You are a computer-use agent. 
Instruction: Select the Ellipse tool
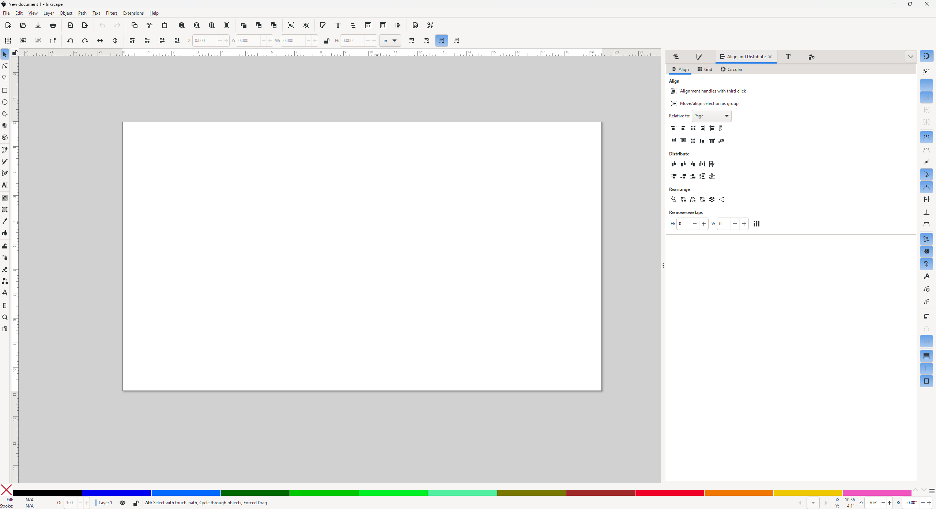5,102
